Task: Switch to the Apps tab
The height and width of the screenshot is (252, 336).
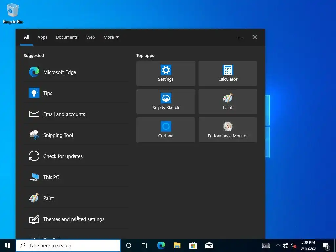Action: coord(42,37)
